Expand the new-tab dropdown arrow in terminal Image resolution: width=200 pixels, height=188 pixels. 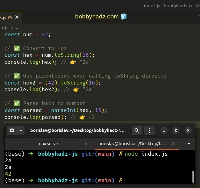21,130
